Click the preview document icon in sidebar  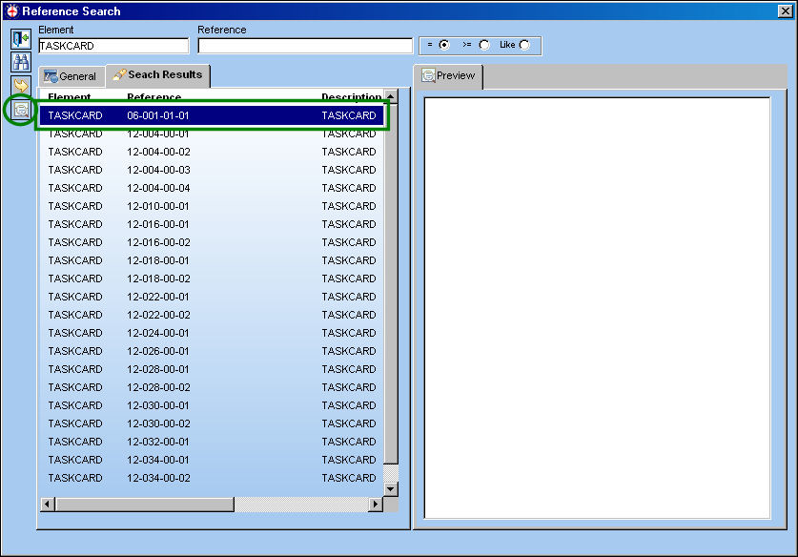point(21,109)
